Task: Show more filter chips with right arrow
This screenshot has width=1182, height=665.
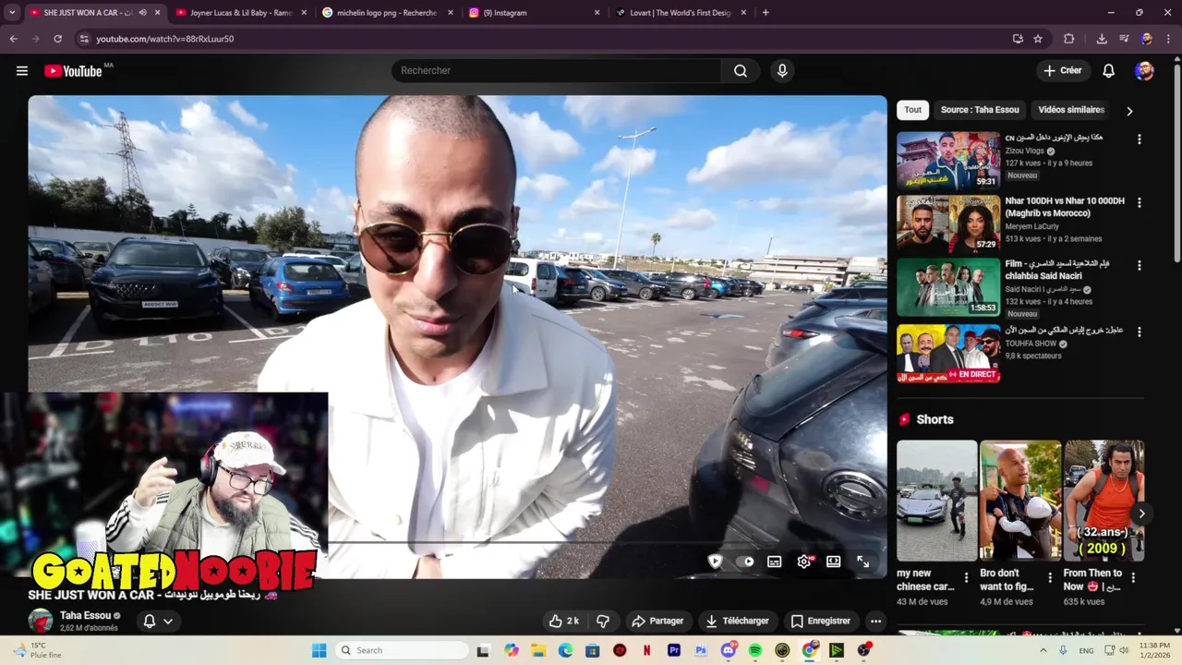Action: (x=1129, y=111)
